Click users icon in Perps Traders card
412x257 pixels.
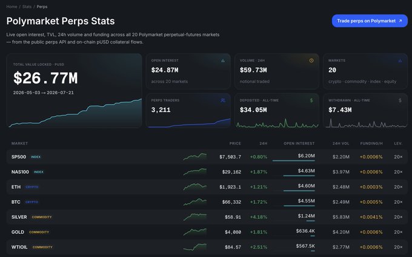coord(223,100)
